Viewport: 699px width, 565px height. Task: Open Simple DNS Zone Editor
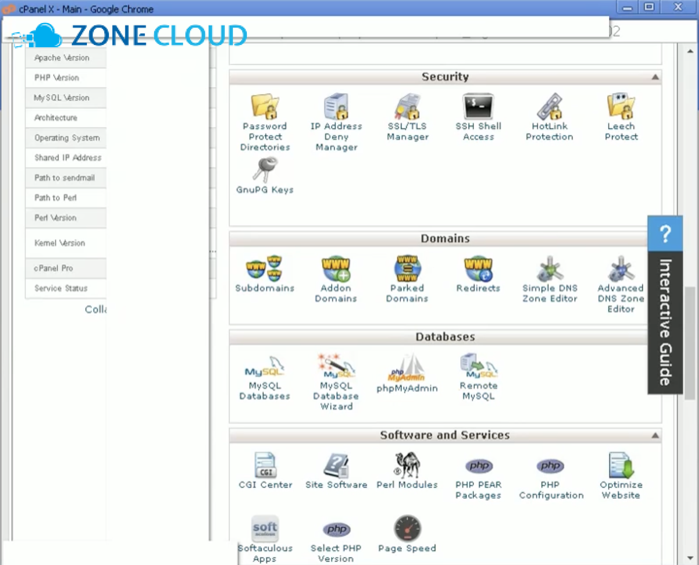pyautogui.click(x=550, y=279)
